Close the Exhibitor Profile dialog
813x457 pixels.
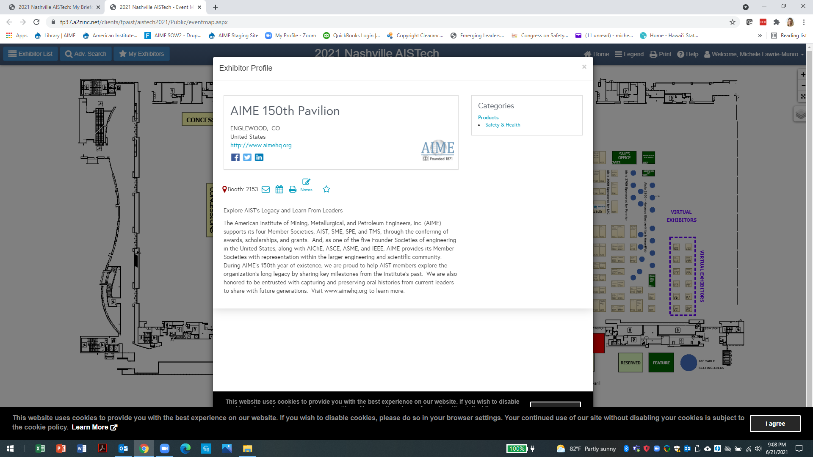pyautogui.click(x=584, y=67)
